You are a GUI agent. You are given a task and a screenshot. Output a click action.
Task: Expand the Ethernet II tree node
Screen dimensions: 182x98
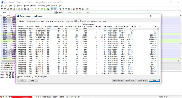(1, 66)
